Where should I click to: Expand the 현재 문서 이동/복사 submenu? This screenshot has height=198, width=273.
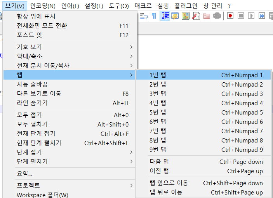(69, 66)
